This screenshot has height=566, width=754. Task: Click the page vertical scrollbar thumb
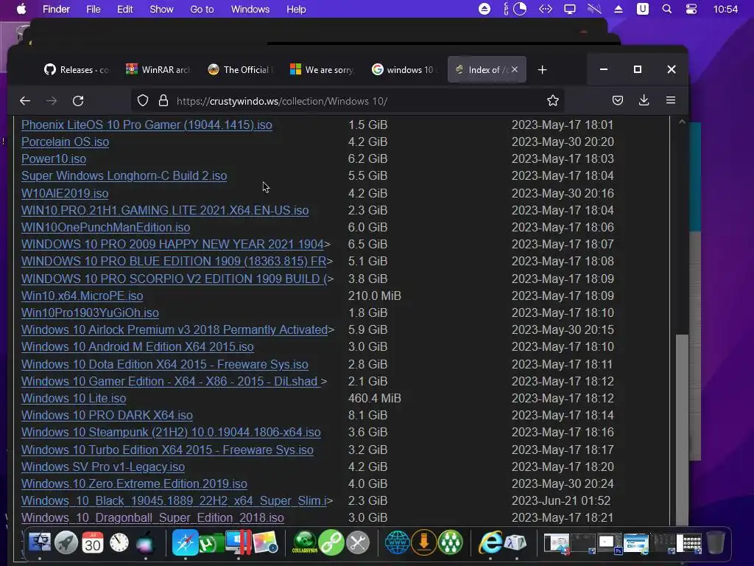682,430
